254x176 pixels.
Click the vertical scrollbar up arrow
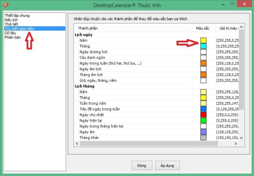pos(241,27)
